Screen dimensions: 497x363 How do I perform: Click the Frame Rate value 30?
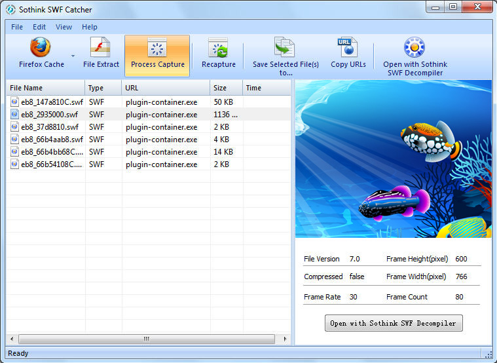coord(353,297)
